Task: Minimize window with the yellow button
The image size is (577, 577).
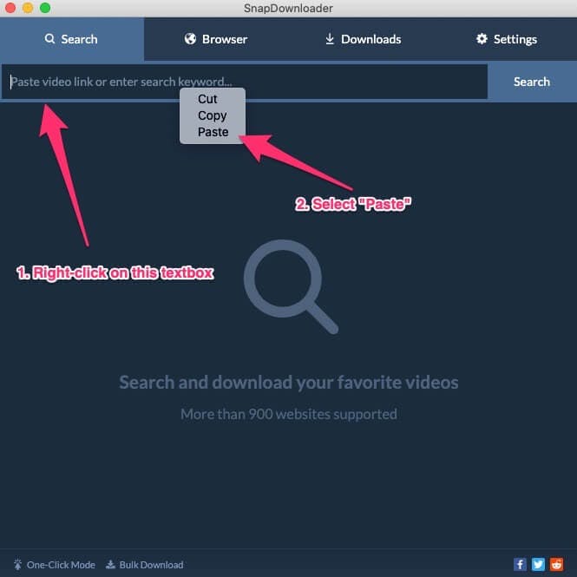Action: click(28, 8)
